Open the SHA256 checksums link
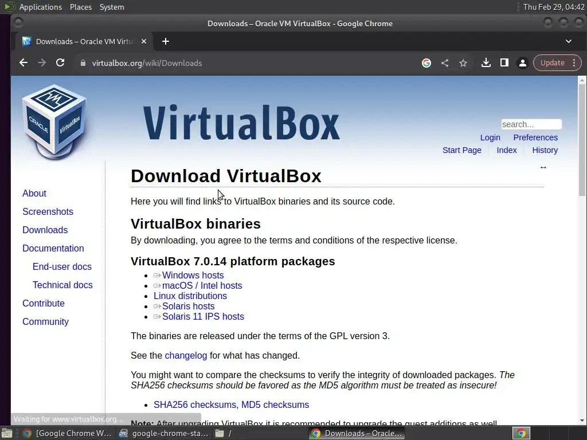This screenshot has height=440, width=587. coord(195,405)
